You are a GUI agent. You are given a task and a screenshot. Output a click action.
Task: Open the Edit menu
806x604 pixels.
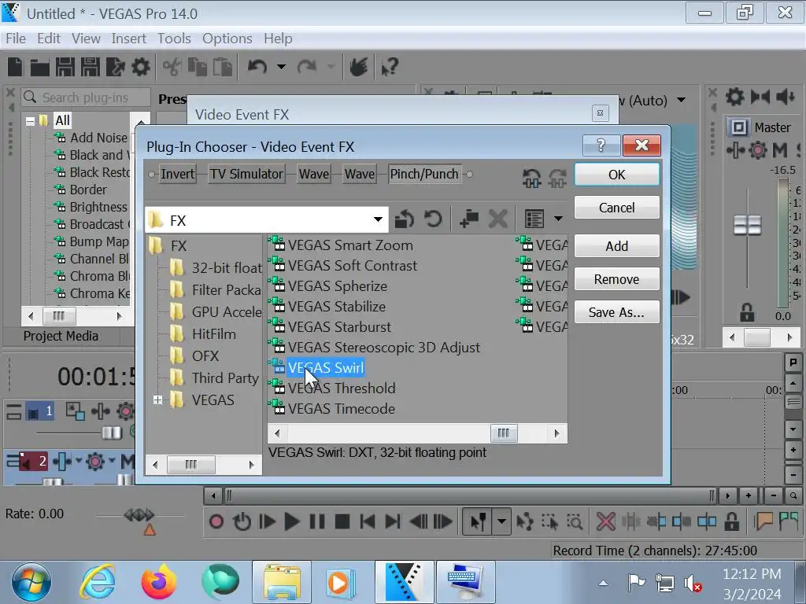click(x=49, y=39)
